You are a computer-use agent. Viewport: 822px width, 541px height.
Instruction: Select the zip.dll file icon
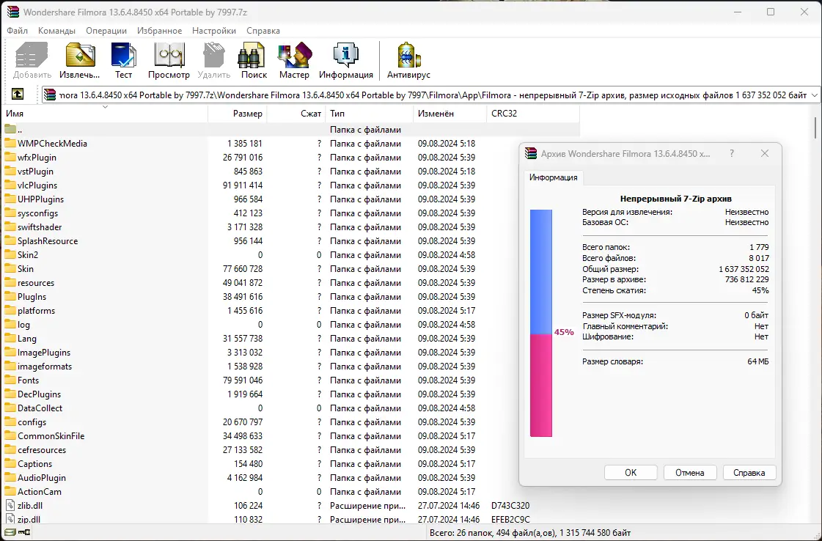10,519
